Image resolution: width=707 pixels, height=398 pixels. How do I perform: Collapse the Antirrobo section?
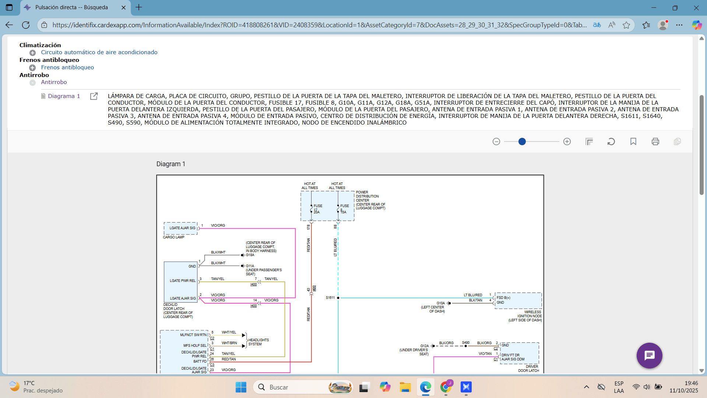click(32, 83)
